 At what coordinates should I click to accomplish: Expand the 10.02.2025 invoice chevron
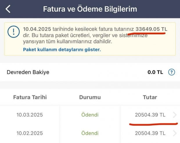174,133
